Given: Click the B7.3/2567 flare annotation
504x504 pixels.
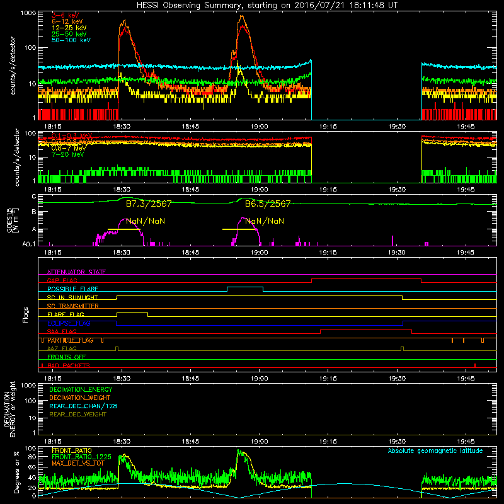Looking at the screenshot, I should (x=149, y=203).
